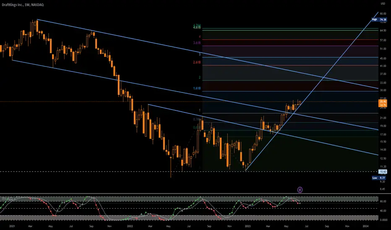391x230 pixels.
Task: Select the 4.618 Fibonacci level label
Action: pyautogui.click(x=197, y=27)
